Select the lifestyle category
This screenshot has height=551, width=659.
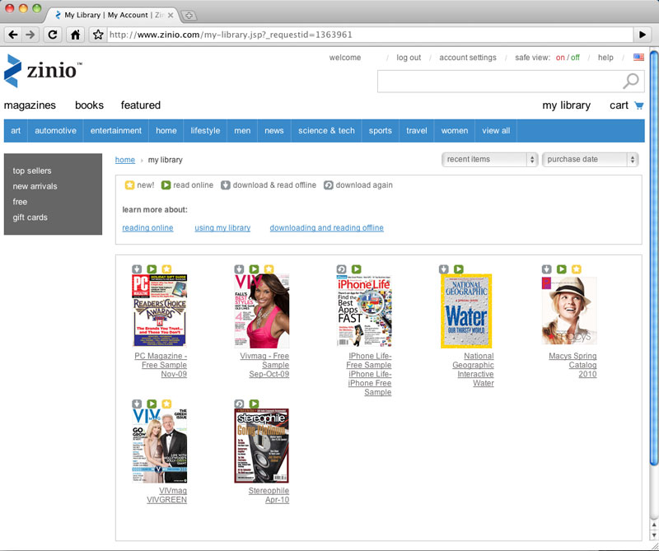[205, 131]
